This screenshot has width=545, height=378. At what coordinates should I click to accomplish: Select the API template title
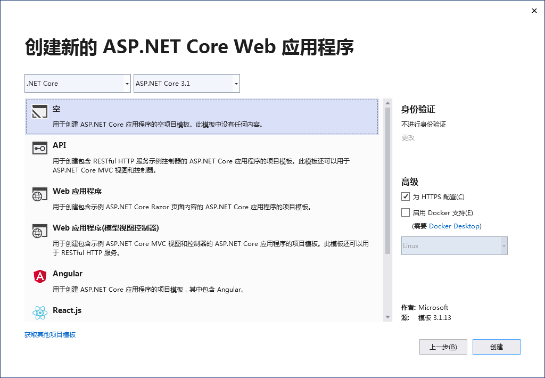(60, 145)
